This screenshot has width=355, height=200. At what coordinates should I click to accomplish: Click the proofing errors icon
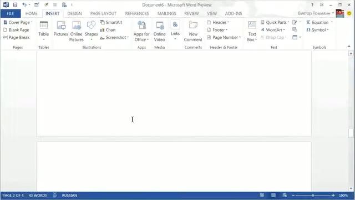pos(55,195)
